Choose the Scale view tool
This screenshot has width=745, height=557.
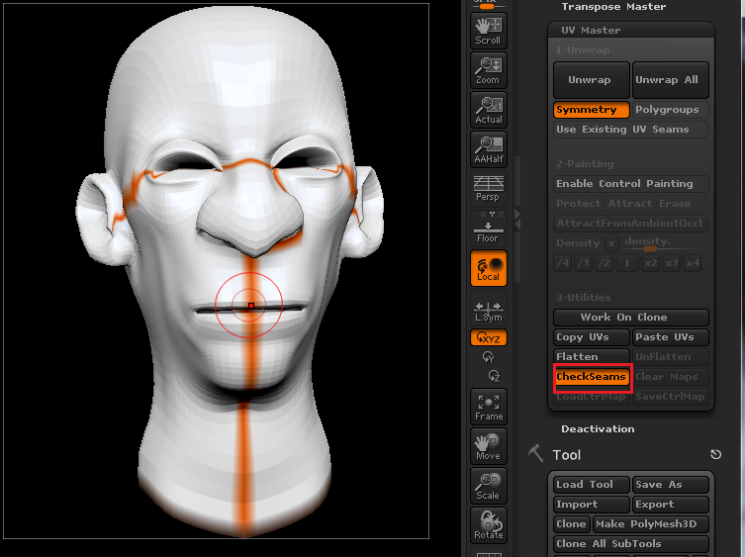(x=489, y=485)
